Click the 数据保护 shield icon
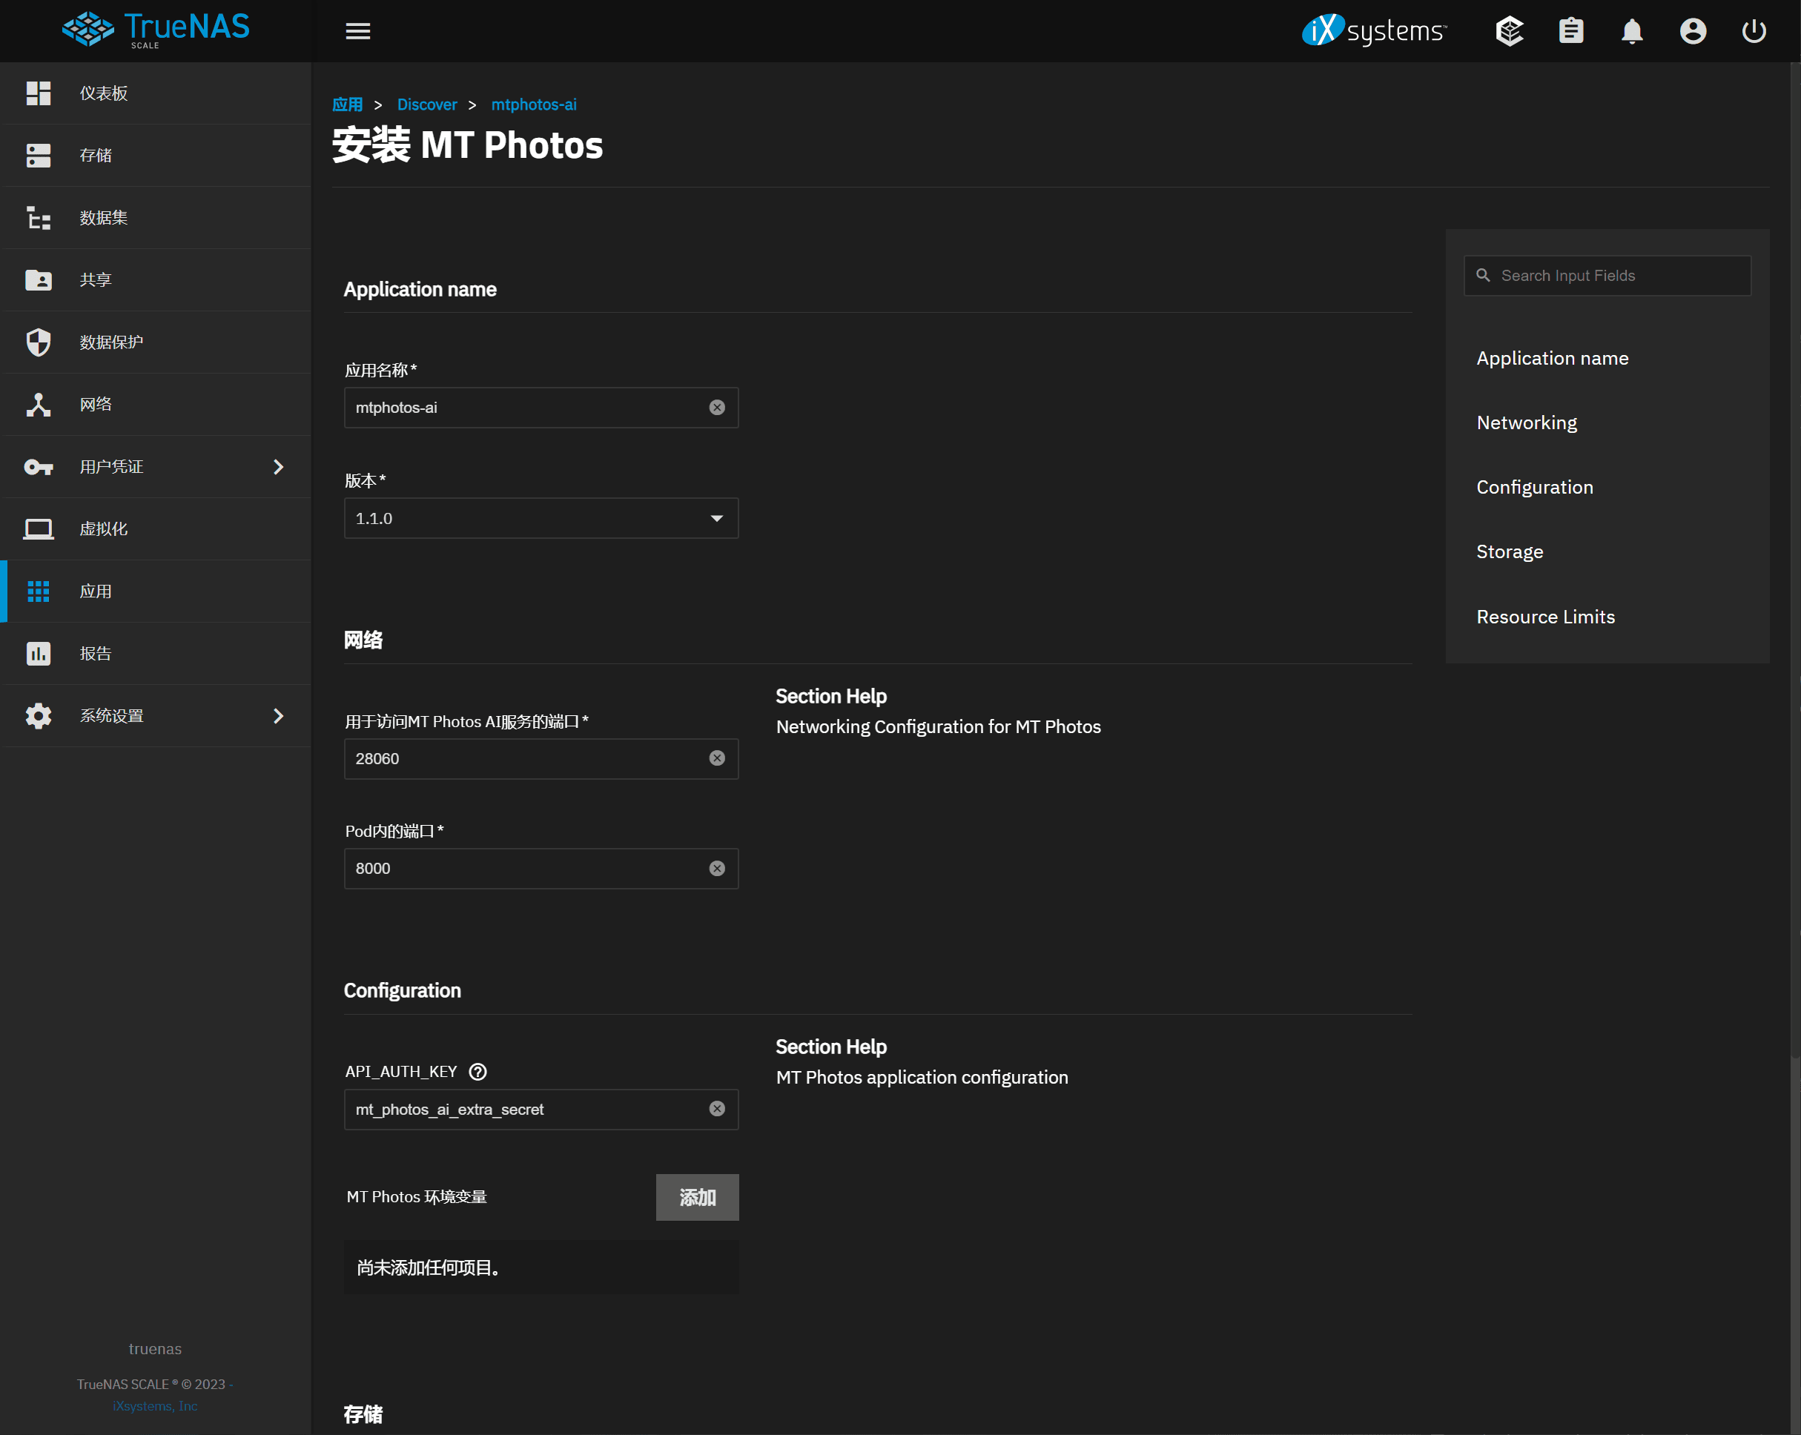 click(x=39, y=342)
